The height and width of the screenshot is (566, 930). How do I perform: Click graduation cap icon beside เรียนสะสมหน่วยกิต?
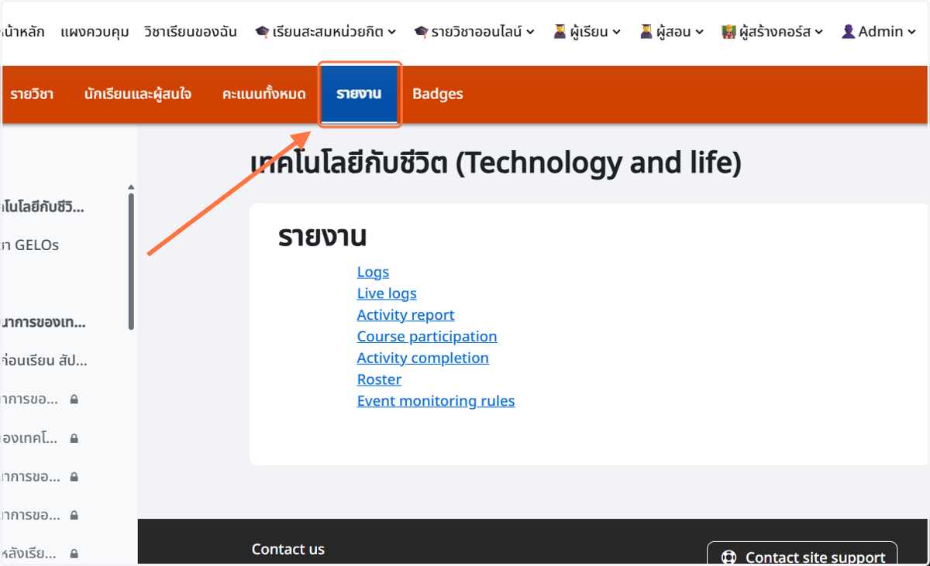point(262,32)
